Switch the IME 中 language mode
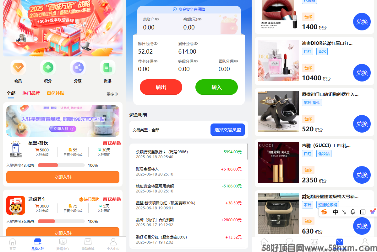 click(336, 212)
